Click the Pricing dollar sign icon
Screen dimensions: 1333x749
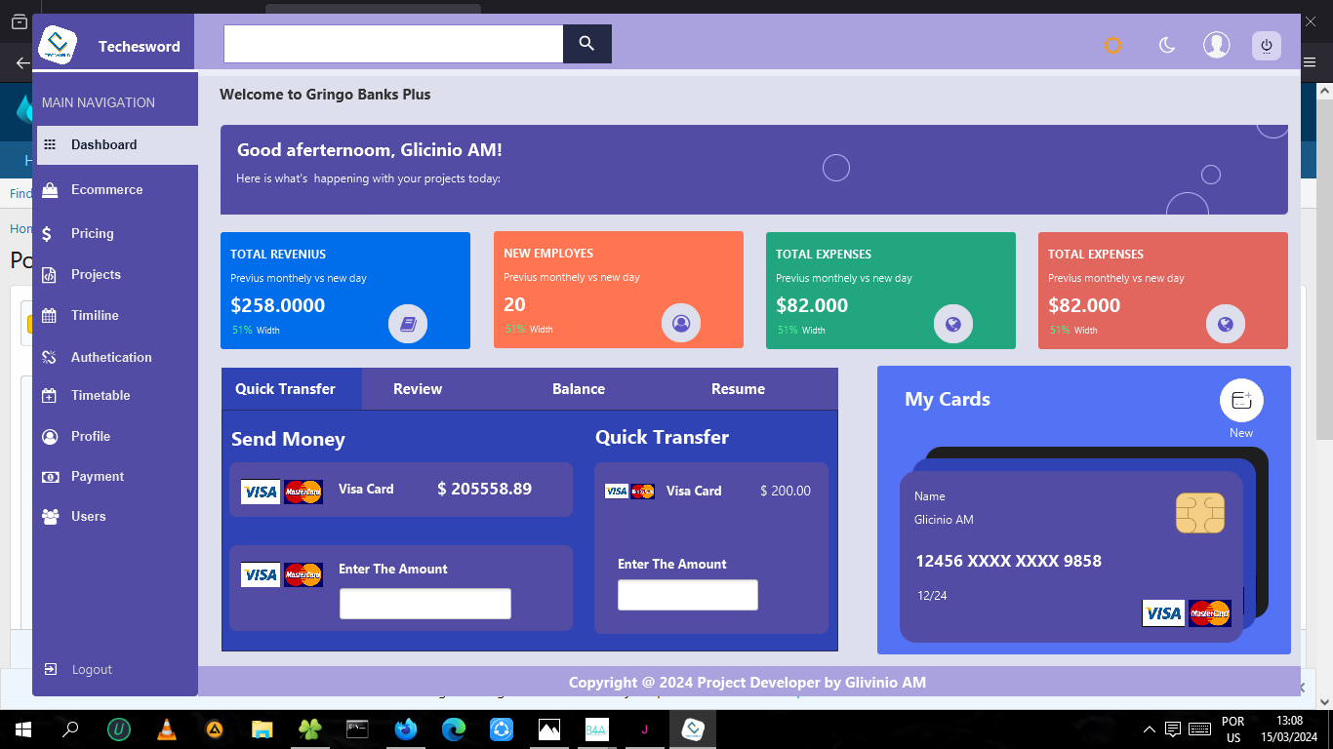(47, 234)
